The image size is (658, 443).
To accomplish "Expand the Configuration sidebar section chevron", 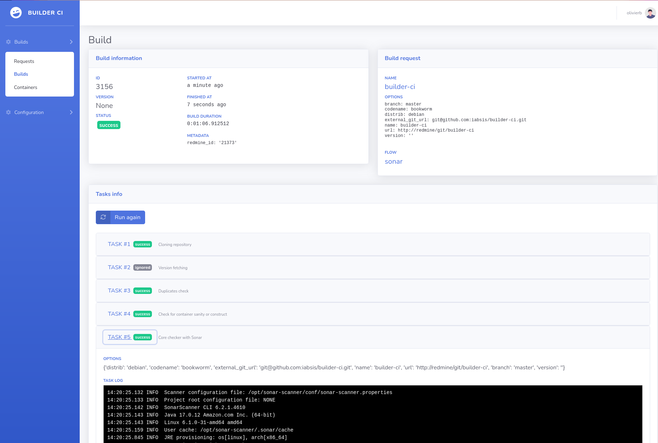I will click(x=71, y=112).
